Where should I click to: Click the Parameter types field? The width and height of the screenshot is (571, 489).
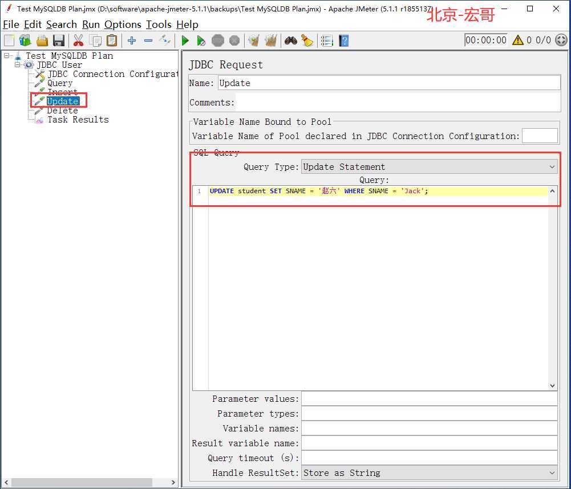click(x=429, y=413)
